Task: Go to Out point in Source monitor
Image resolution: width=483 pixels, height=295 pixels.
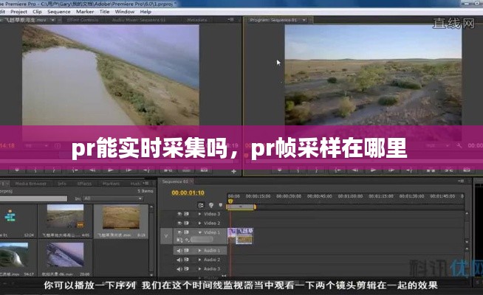Action: point(146,170)
